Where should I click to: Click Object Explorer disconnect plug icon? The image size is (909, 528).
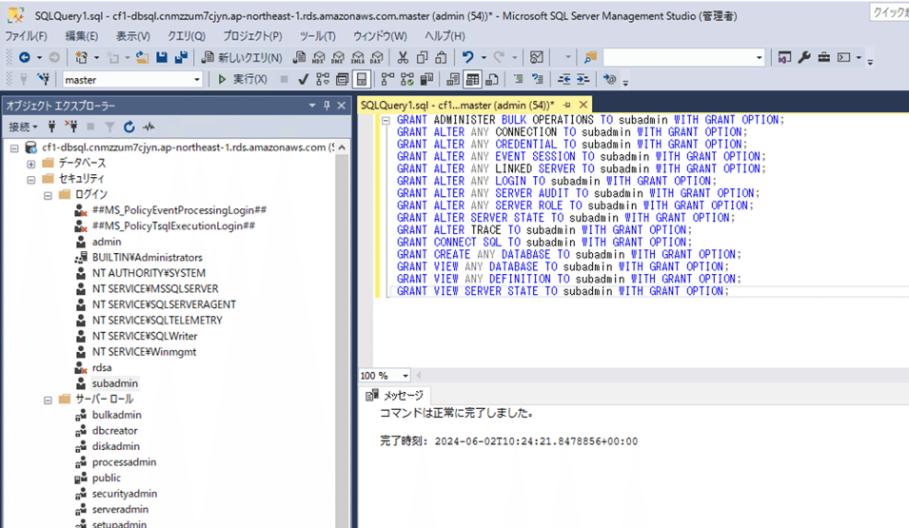(x=70, y=127)
